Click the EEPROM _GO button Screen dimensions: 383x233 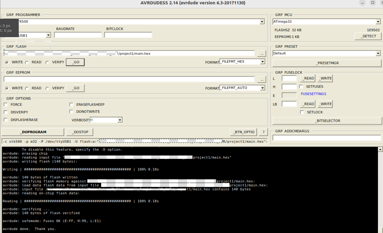pyautogui.click(x=75, y=88)
